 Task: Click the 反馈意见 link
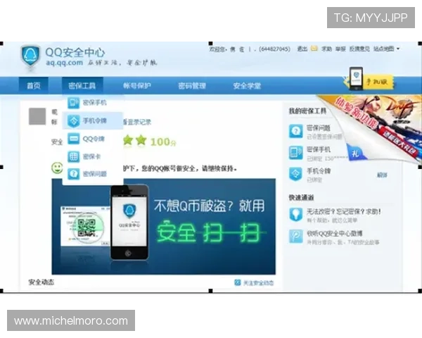click(359, 49)
